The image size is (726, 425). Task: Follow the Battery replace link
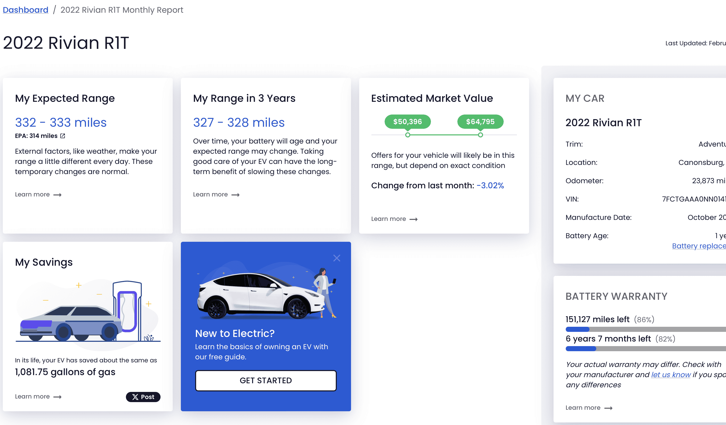[x=699, y=246]
